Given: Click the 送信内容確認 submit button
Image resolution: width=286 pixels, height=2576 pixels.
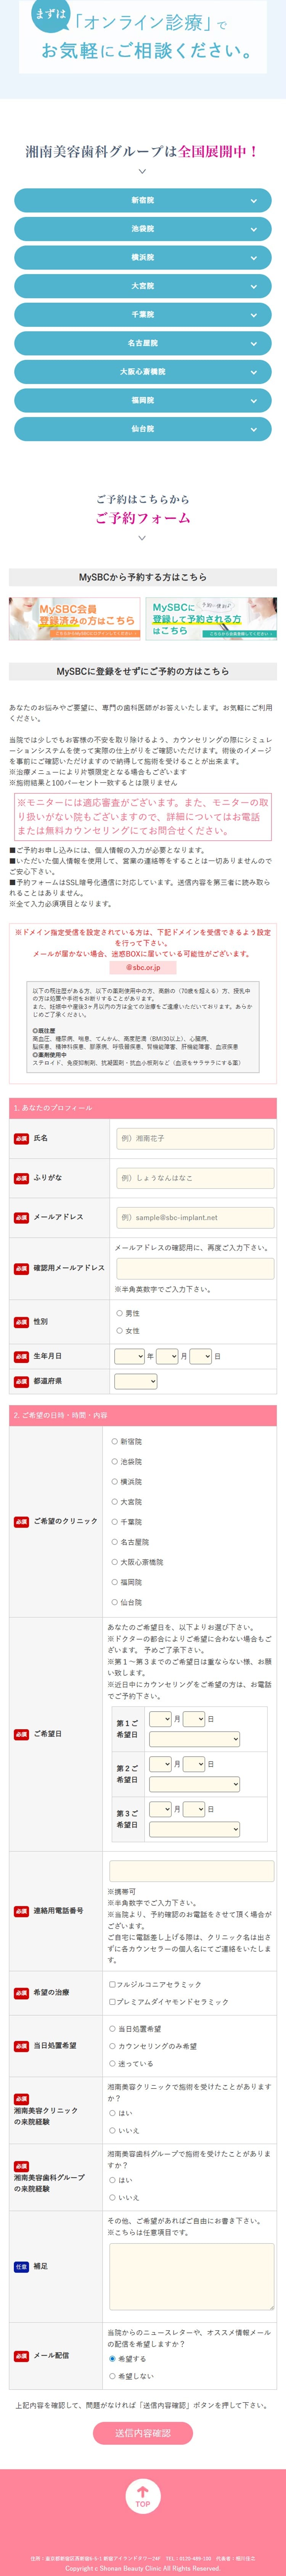Looking at the screenshot, I should tap(143, 2432).
